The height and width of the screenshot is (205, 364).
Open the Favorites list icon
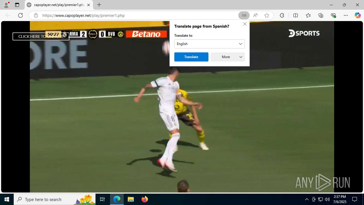308,15
